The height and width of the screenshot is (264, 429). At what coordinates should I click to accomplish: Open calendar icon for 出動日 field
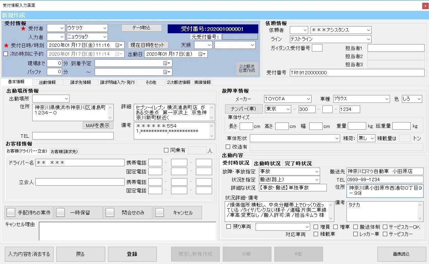201,54
